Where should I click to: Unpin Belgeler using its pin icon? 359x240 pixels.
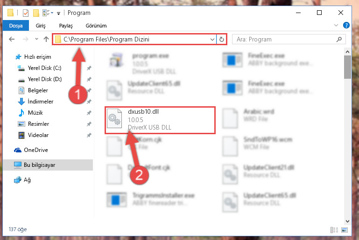89,90
